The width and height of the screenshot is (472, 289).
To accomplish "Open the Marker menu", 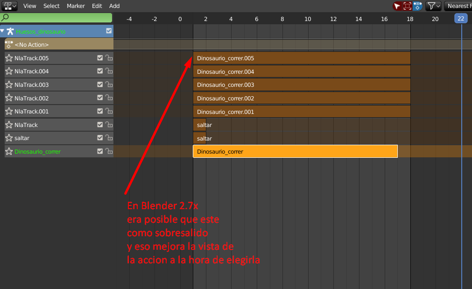I will pos(76,6).
